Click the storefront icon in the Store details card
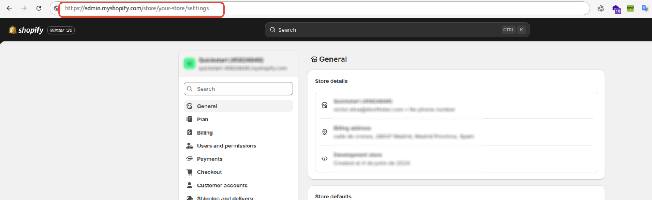 [x=325, y=105]
